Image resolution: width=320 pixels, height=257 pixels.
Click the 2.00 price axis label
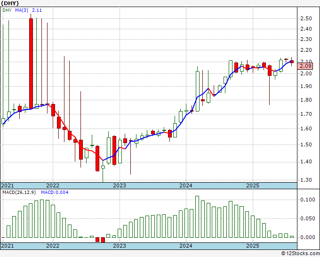click(306, 73)
